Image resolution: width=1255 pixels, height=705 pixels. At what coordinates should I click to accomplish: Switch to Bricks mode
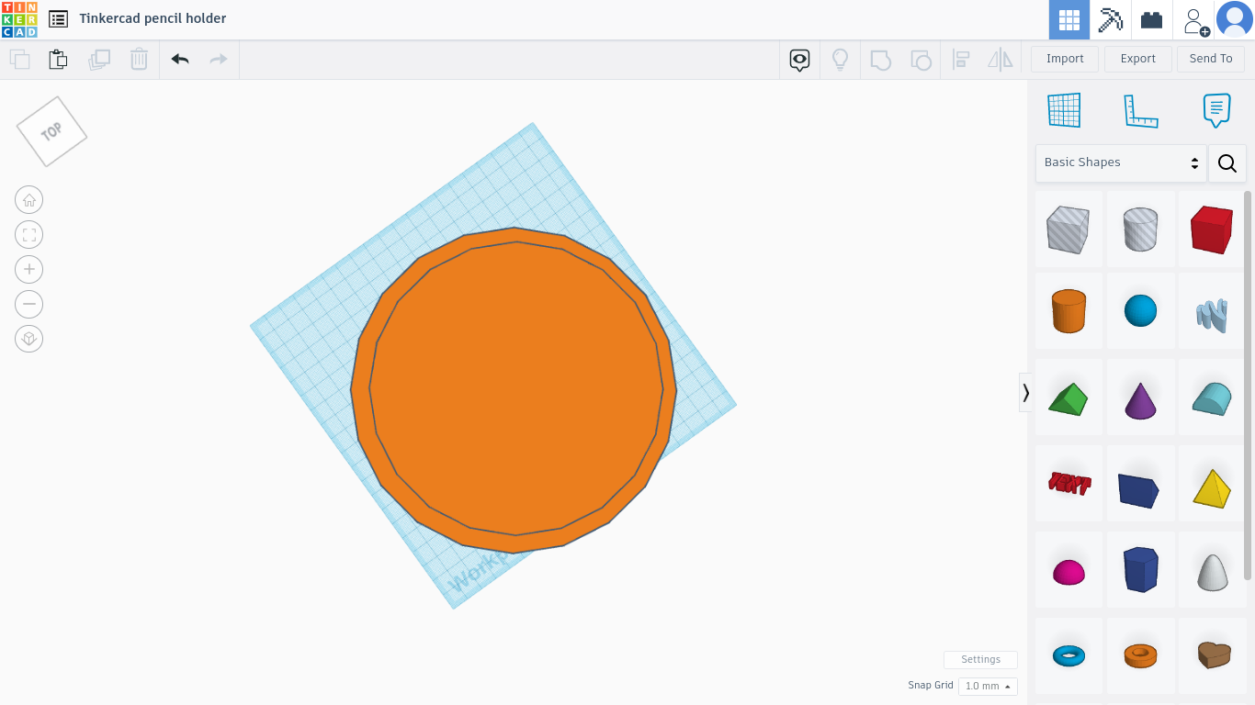(1151, 19)
